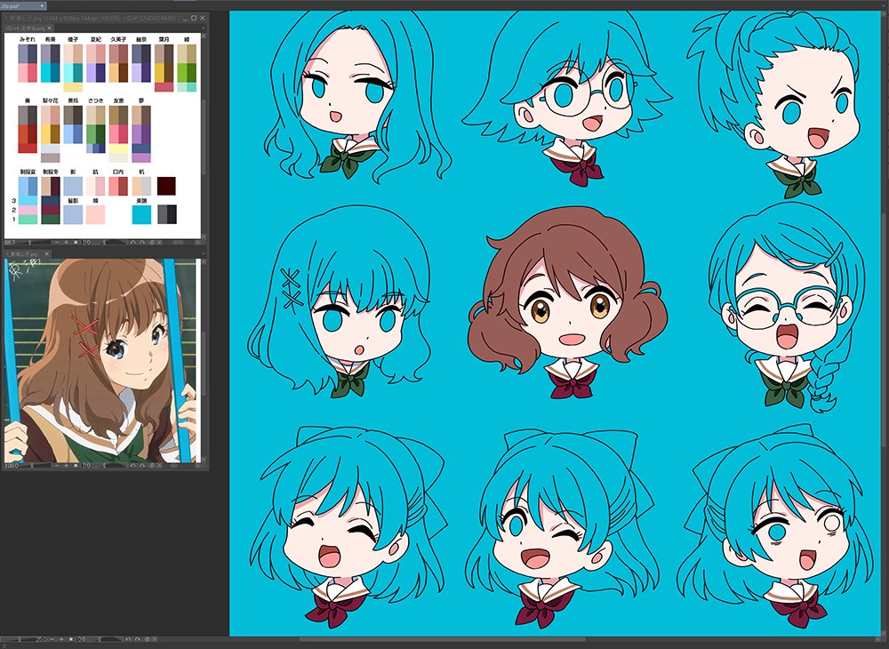Click the reference photo of the brown-haired girl
Image resolution: width=889 pixels, height=649 pixels.
point(102,360)
